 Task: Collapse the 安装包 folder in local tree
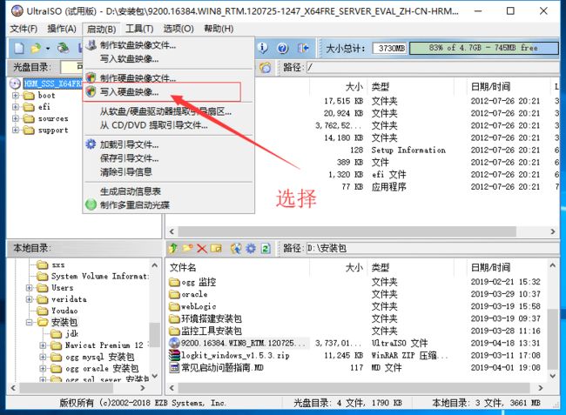(30, 322)
